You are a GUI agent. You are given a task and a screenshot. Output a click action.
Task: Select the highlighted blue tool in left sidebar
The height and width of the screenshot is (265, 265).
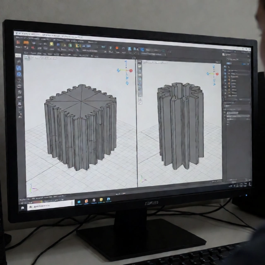19,68
